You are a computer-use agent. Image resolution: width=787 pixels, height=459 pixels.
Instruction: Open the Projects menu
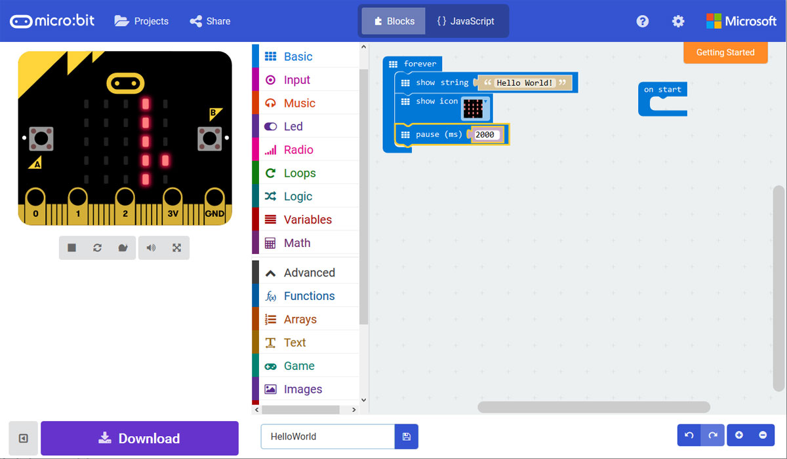pos(141,21)
